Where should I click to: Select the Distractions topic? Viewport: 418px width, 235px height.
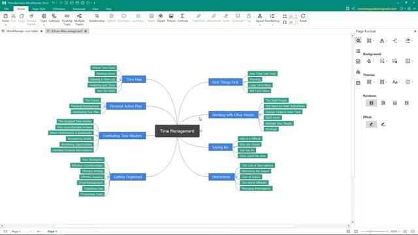[x=221, y=177]
